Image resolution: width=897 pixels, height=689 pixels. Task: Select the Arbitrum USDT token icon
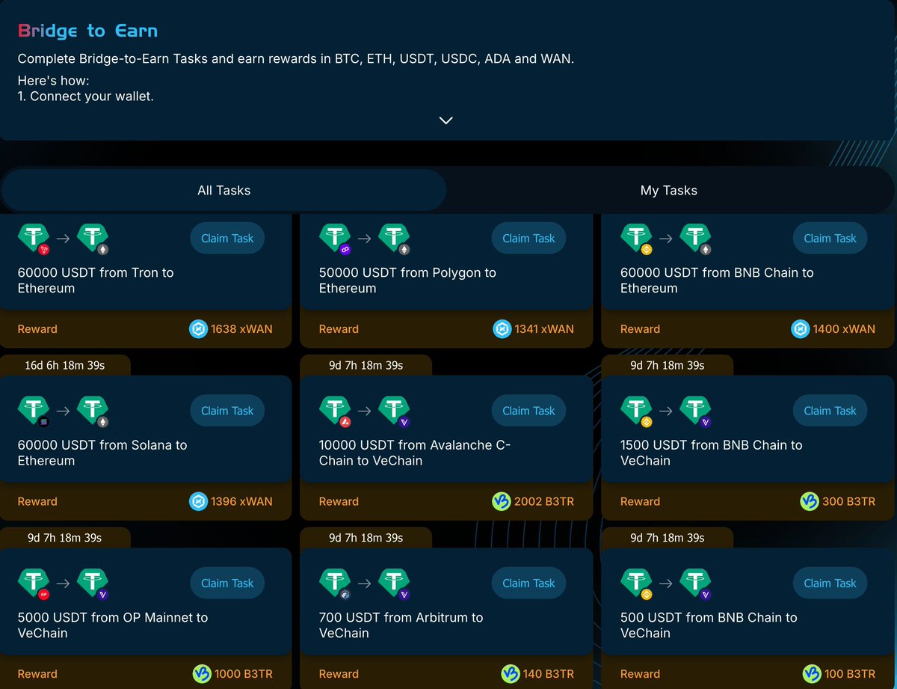[x=335, y=583]
